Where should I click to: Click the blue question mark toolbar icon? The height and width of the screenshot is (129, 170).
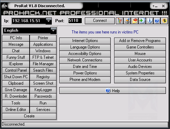click(157, 21)
